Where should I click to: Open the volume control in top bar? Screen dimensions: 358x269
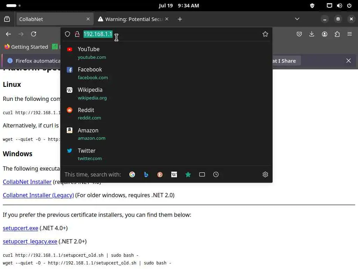tap(339, 6)
